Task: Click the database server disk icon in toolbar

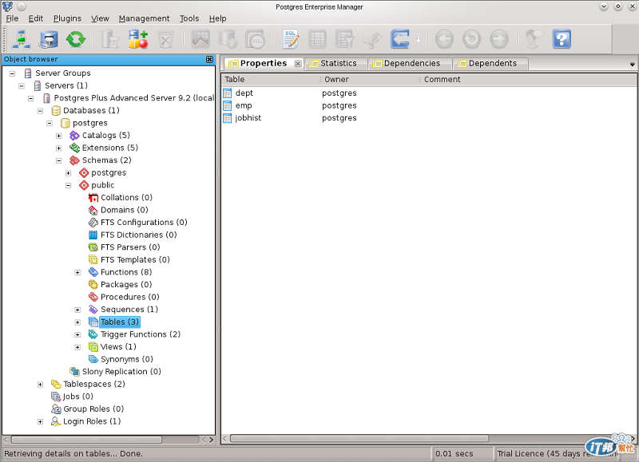Action: click(x=49, y=39)
